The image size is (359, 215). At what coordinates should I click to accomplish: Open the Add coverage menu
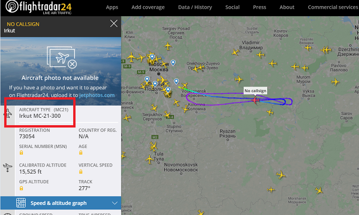coord(148,7)
